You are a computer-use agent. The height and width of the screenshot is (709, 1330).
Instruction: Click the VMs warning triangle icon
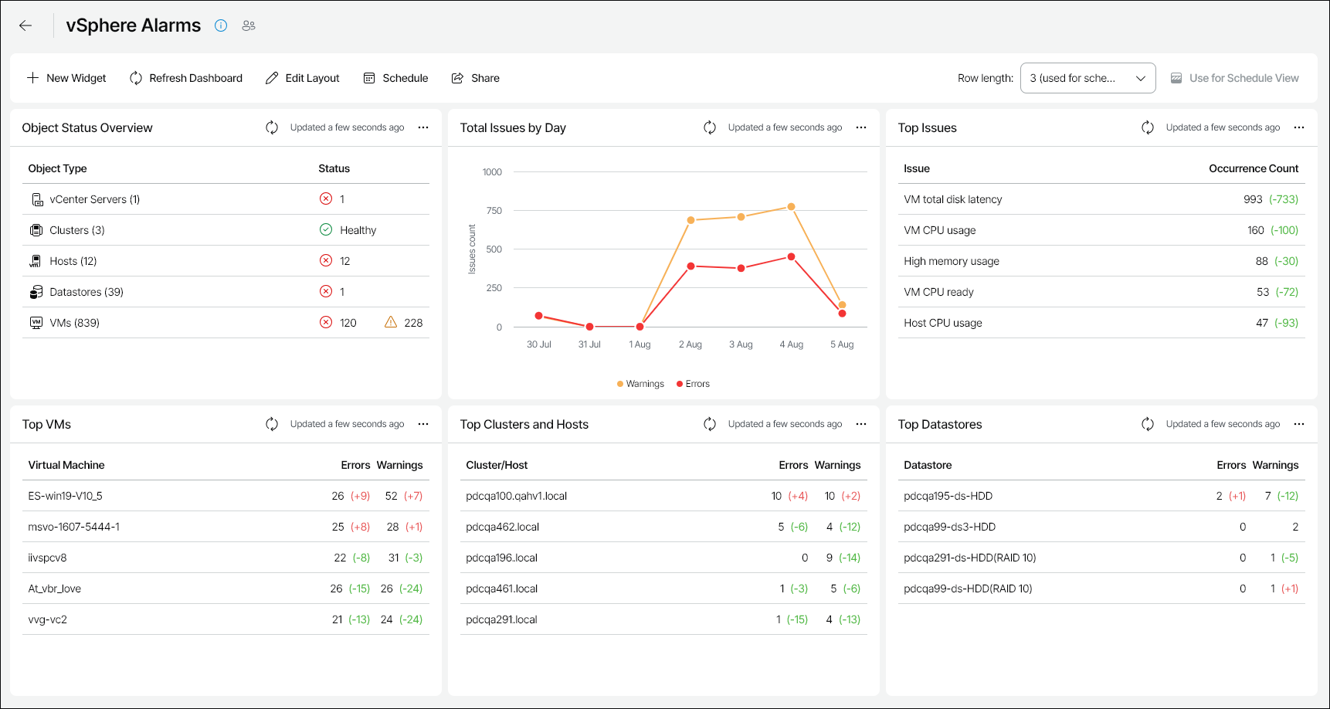click(x=391, y=322)
